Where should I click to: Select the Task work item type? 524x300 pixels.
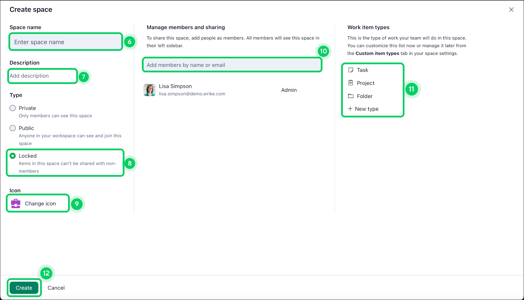pos(363,70)
